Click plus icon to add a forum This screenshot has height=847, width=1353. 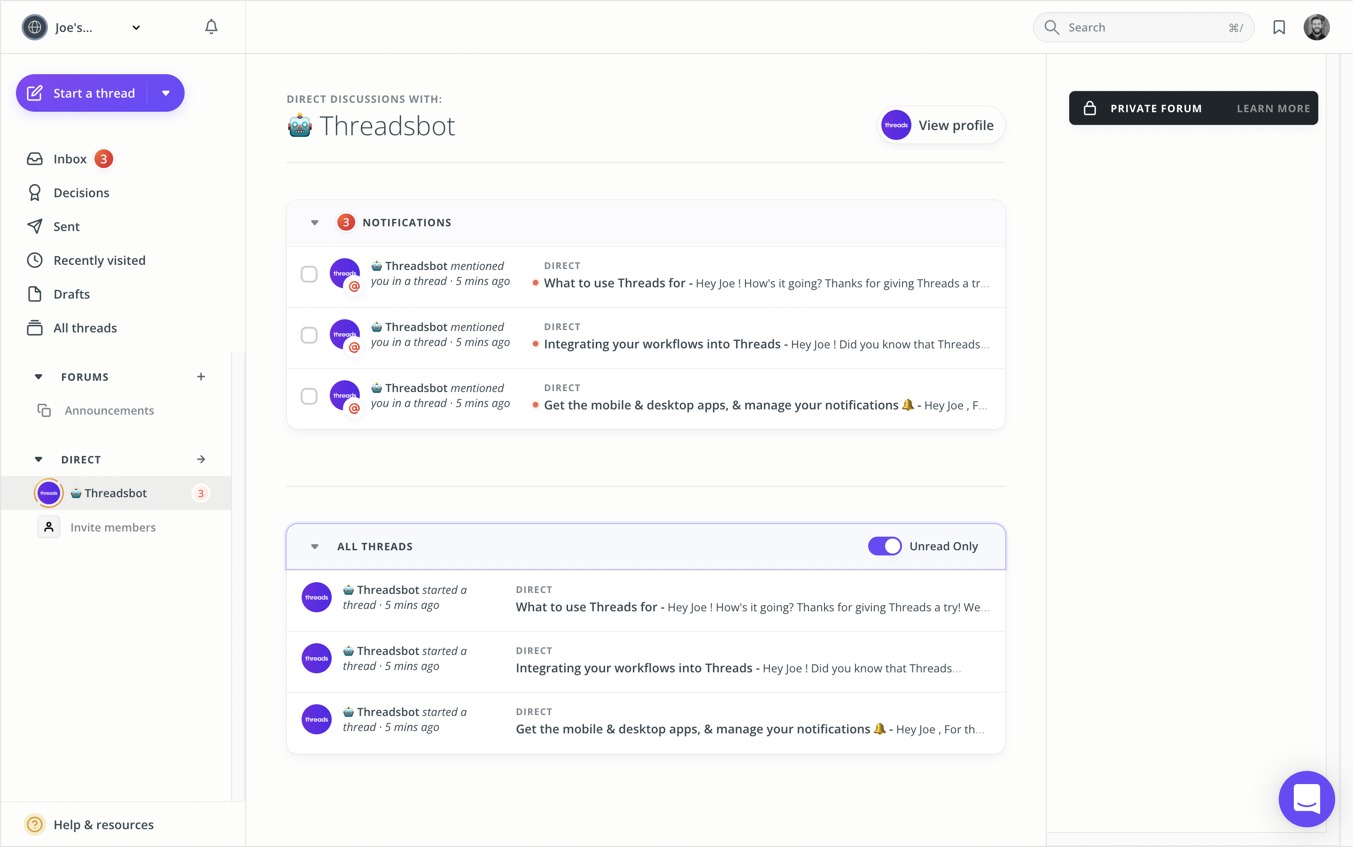[201, 377]
